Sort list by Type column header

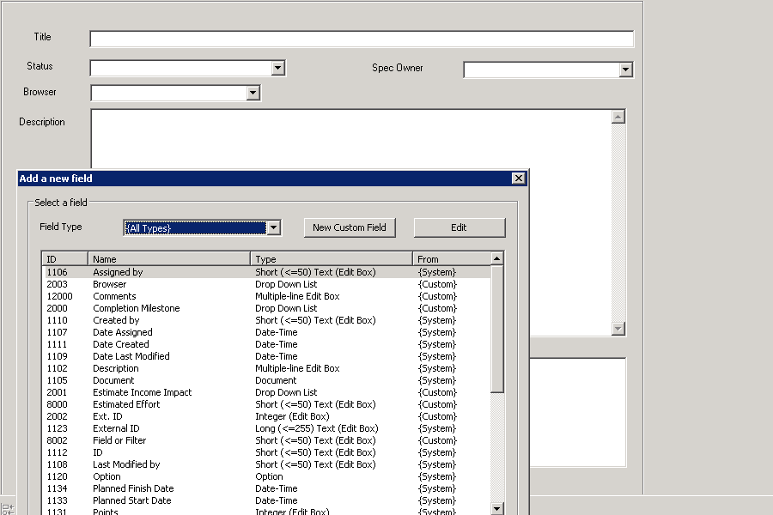point(331,258)
